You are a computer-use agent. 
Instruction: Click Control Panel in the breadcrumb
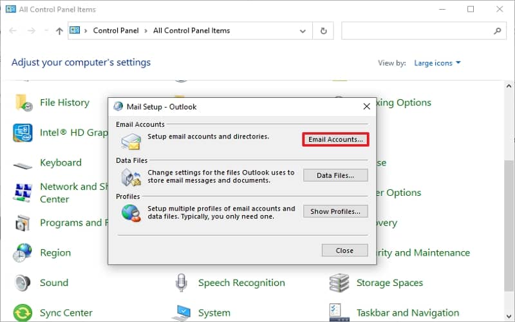pos(116,30)
